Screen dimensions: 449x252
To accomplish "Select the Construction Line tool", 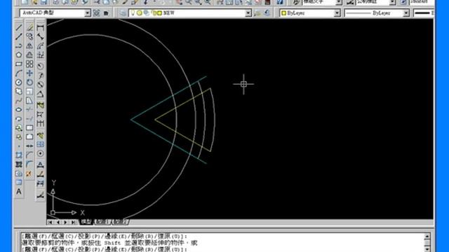I will (19, 37).
